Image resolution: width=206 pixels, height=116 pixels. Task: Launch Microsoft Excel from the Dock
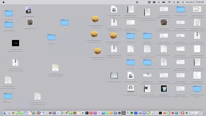click(187, 113)
